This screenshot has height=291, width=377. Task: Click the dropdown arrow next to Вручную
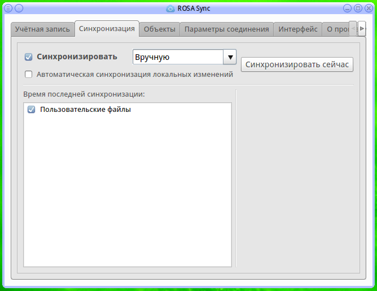(230, 57)
